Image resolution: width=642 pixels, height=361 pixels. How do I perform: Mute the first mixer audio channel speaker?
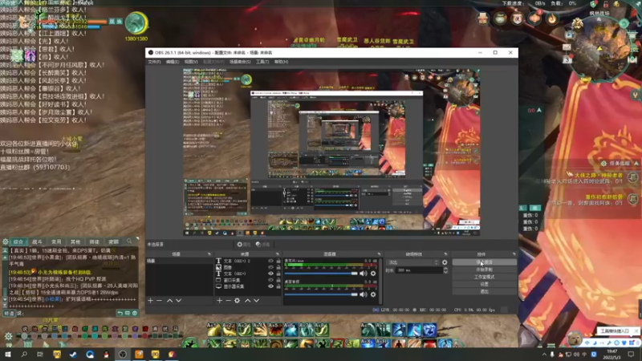pyautogui.click(x=364, y=273)
